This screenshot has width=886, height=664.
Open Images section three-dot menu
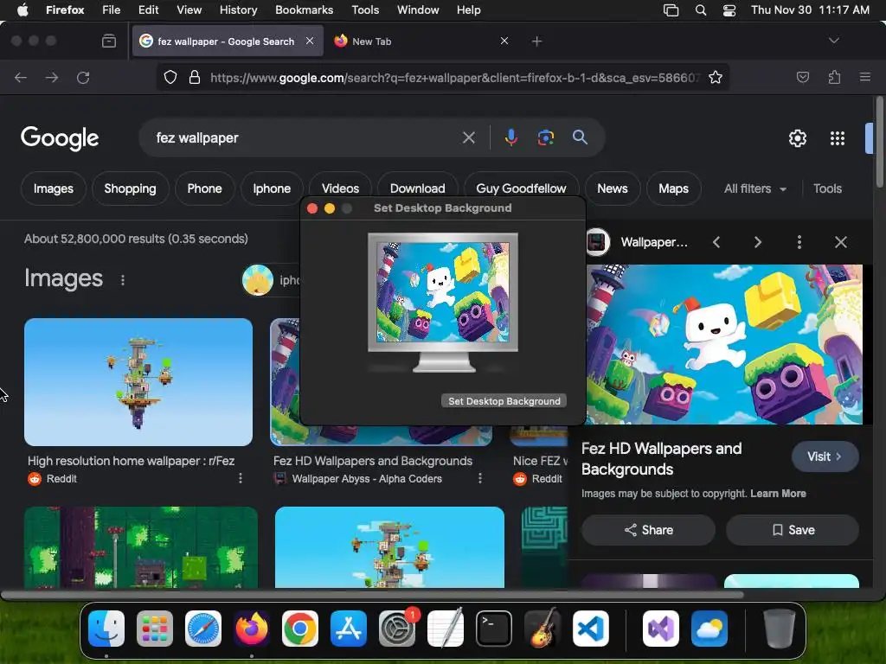pyautogui.click(x=123, y=280)
